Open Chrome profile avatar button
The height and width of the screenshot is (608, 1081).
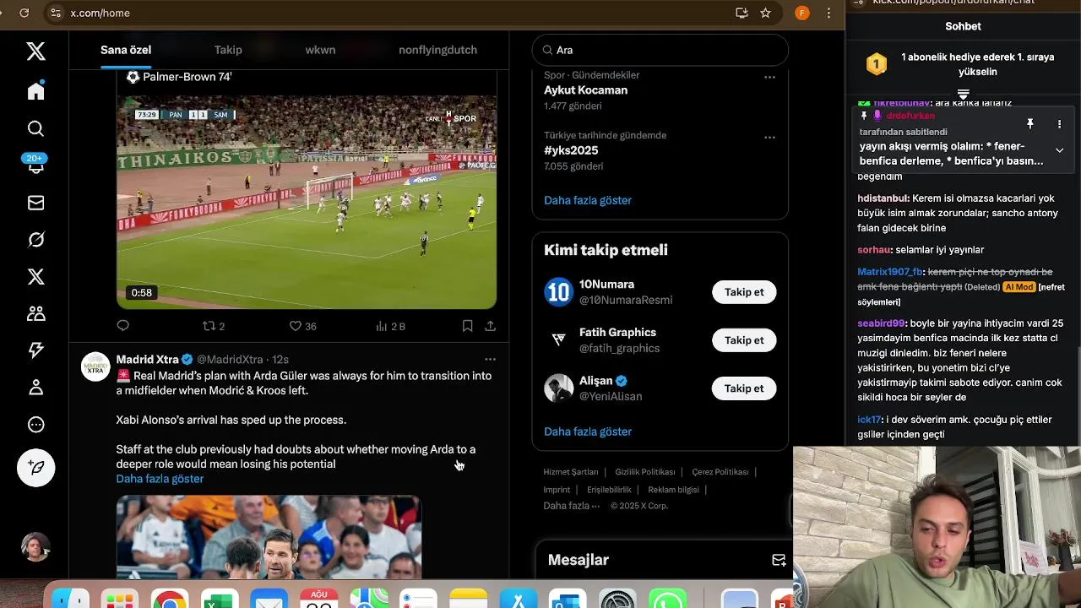click(802, 13)
